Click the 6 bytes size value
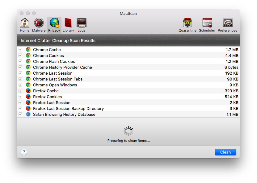This screenshot has height=183, width=257. (231, 68)
